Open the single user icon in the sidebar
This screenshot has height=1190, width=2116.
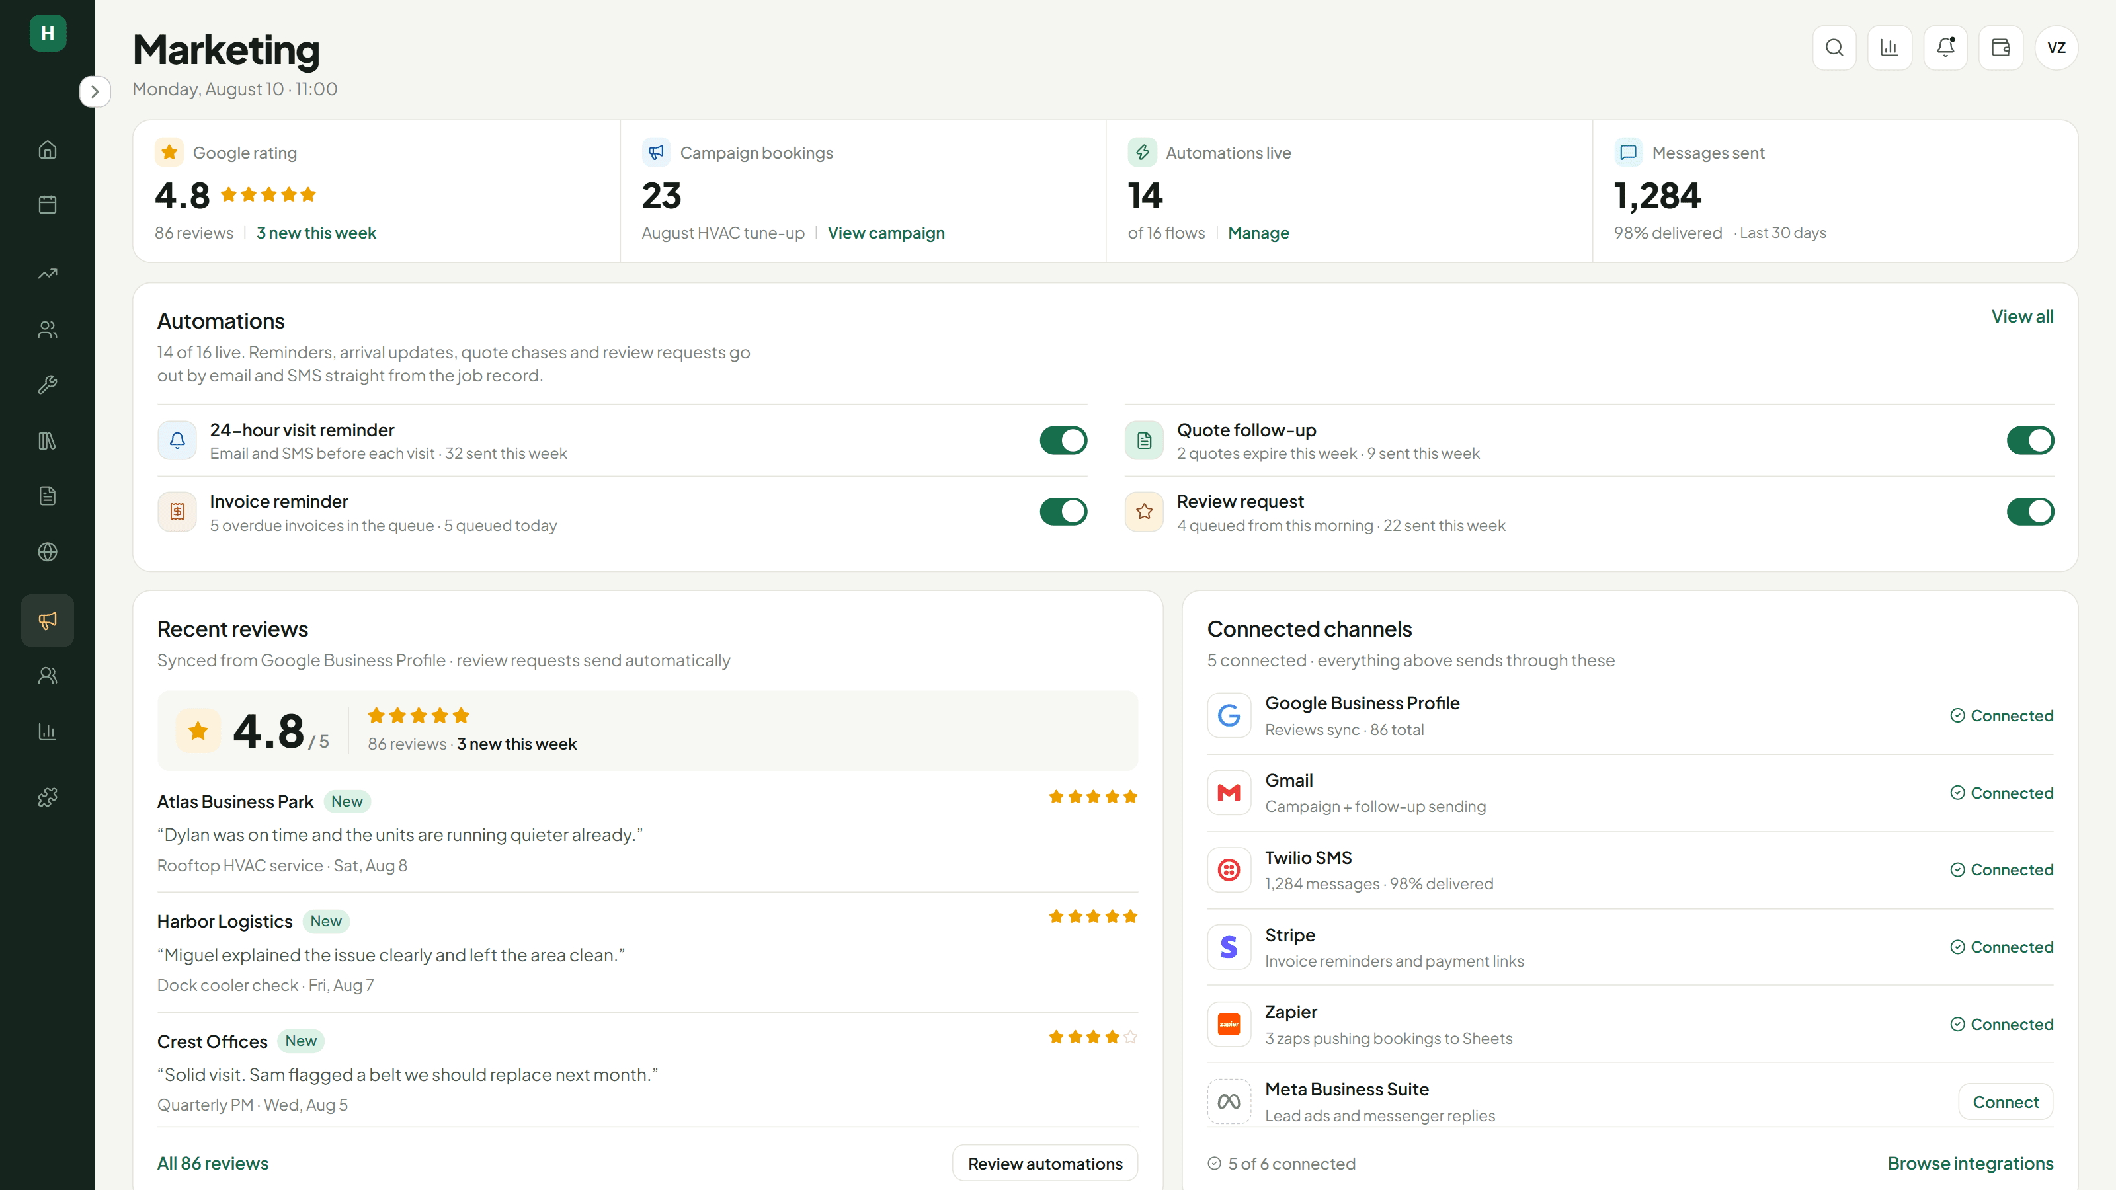(48, 676)
